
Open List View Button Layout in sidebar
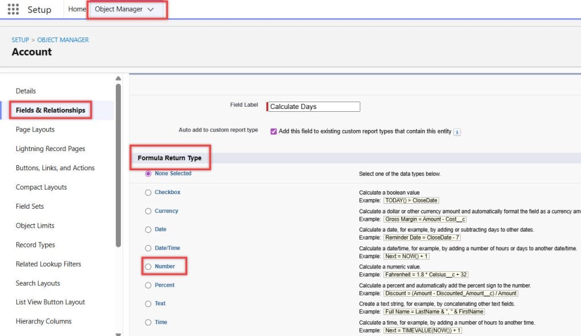coord(50,303)
